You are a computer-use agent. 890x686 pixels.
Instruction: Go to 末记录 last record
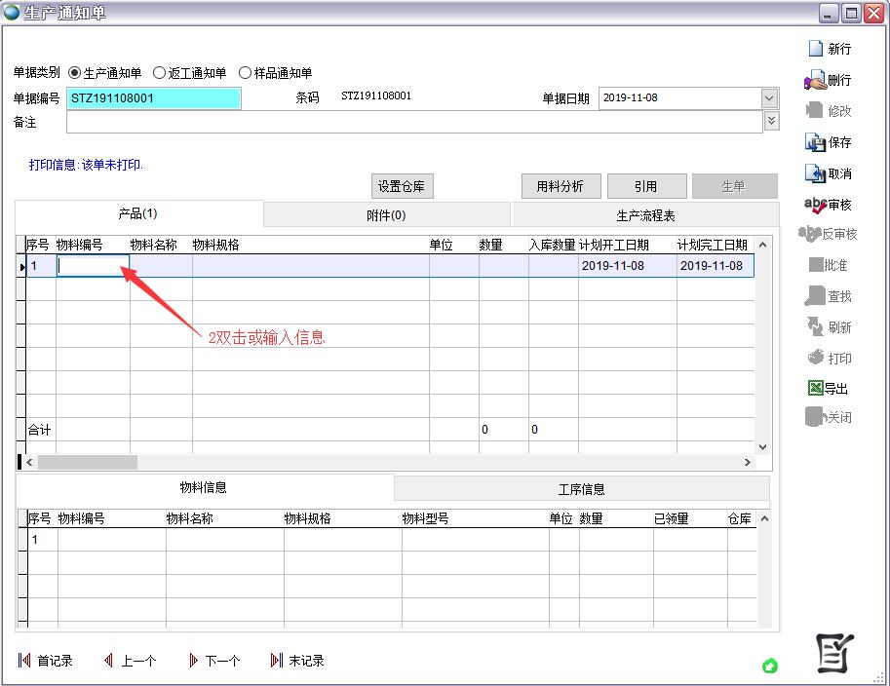click(276, 661)
